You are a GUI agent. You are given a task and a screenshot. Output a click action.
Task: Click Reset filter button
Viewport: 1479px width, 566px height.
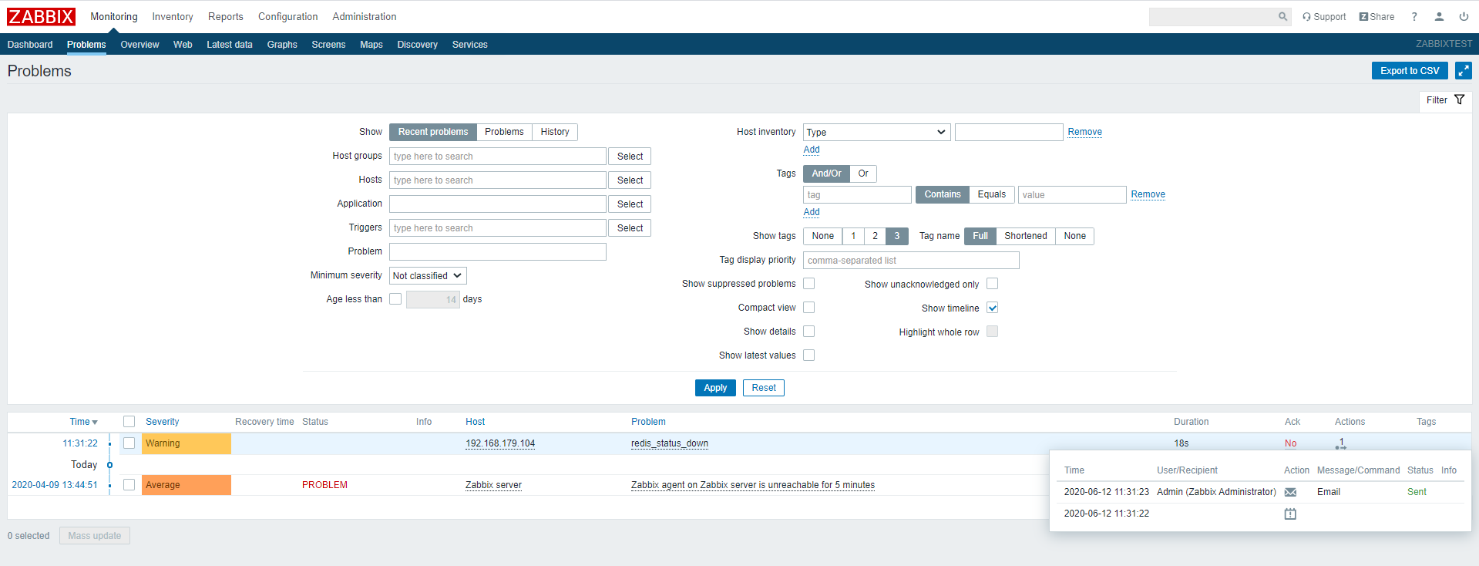tap(764, 388)
